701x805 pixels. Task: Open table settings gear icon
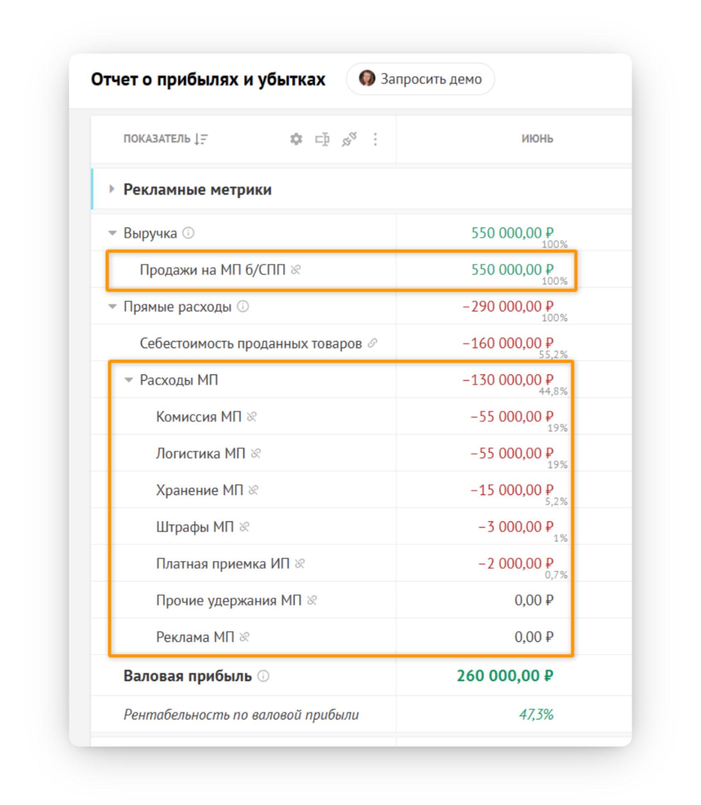coord(296,139)
